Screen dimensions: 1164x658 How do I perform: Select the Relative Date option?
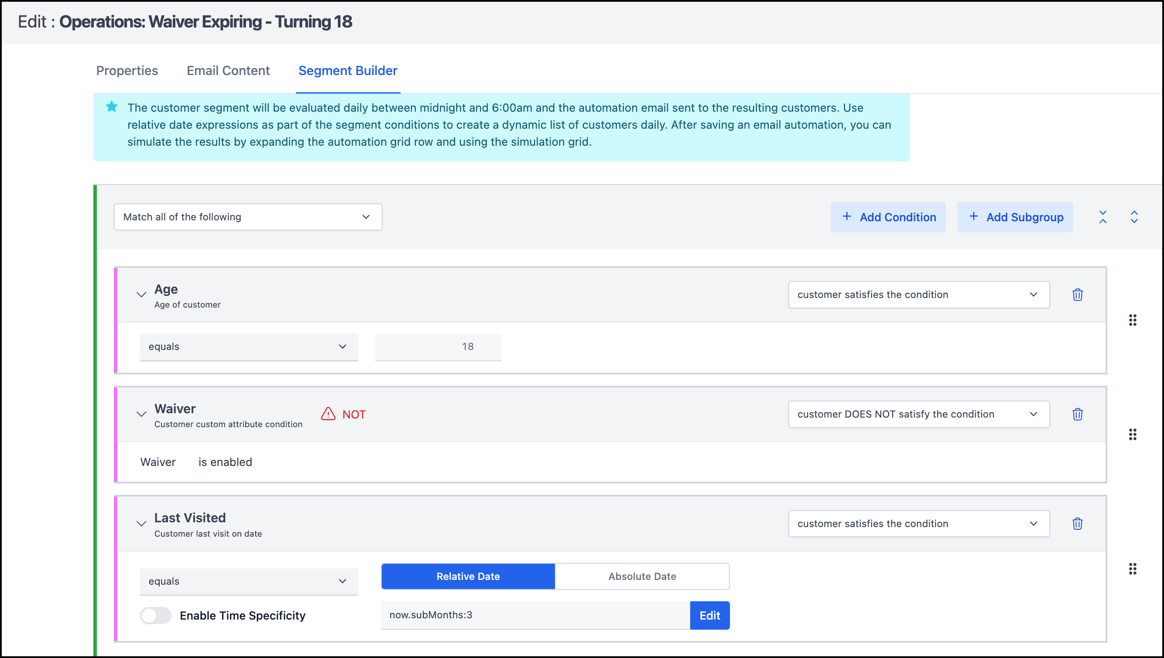pyautogui.click(x=468, y=576)
